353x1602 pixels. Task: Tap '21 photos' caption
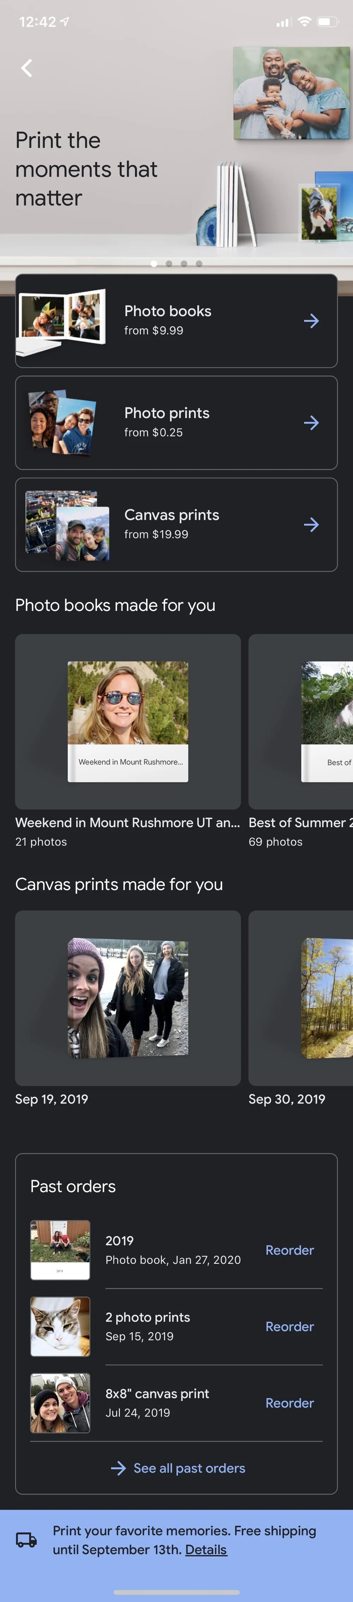tap(41, 842)
